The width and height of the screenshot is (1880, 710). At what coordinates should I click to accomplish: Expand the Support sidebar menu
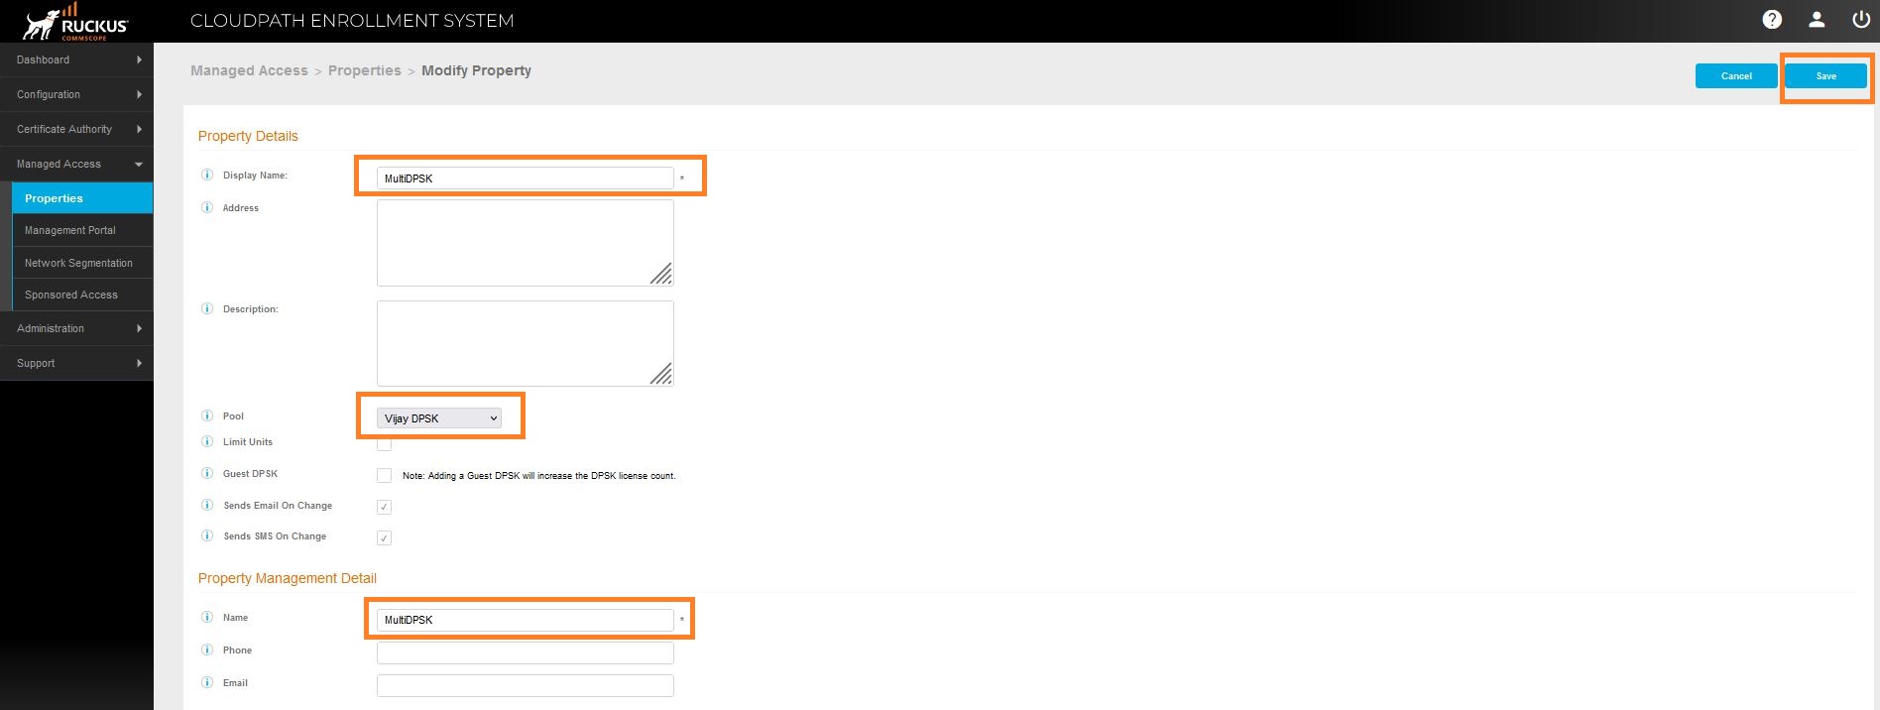pyautogui.click(x=76, y=363)
